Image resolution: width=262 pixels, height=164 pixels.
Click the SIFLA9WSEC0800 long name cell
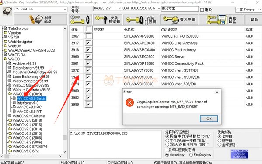pyautogui.click(x=139, y=56)
